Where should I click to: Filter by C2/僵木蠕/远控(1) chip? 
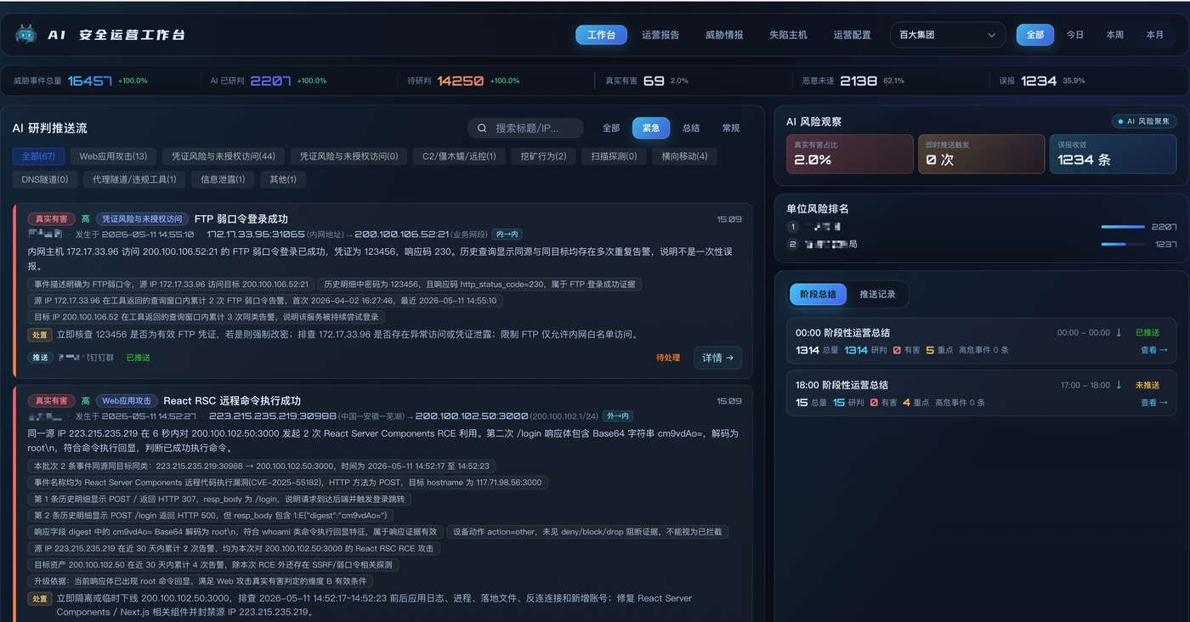tap(460, 156)
